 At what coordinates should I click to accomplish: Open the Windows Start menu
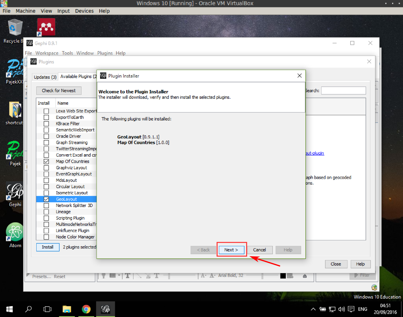click(9, 309)
